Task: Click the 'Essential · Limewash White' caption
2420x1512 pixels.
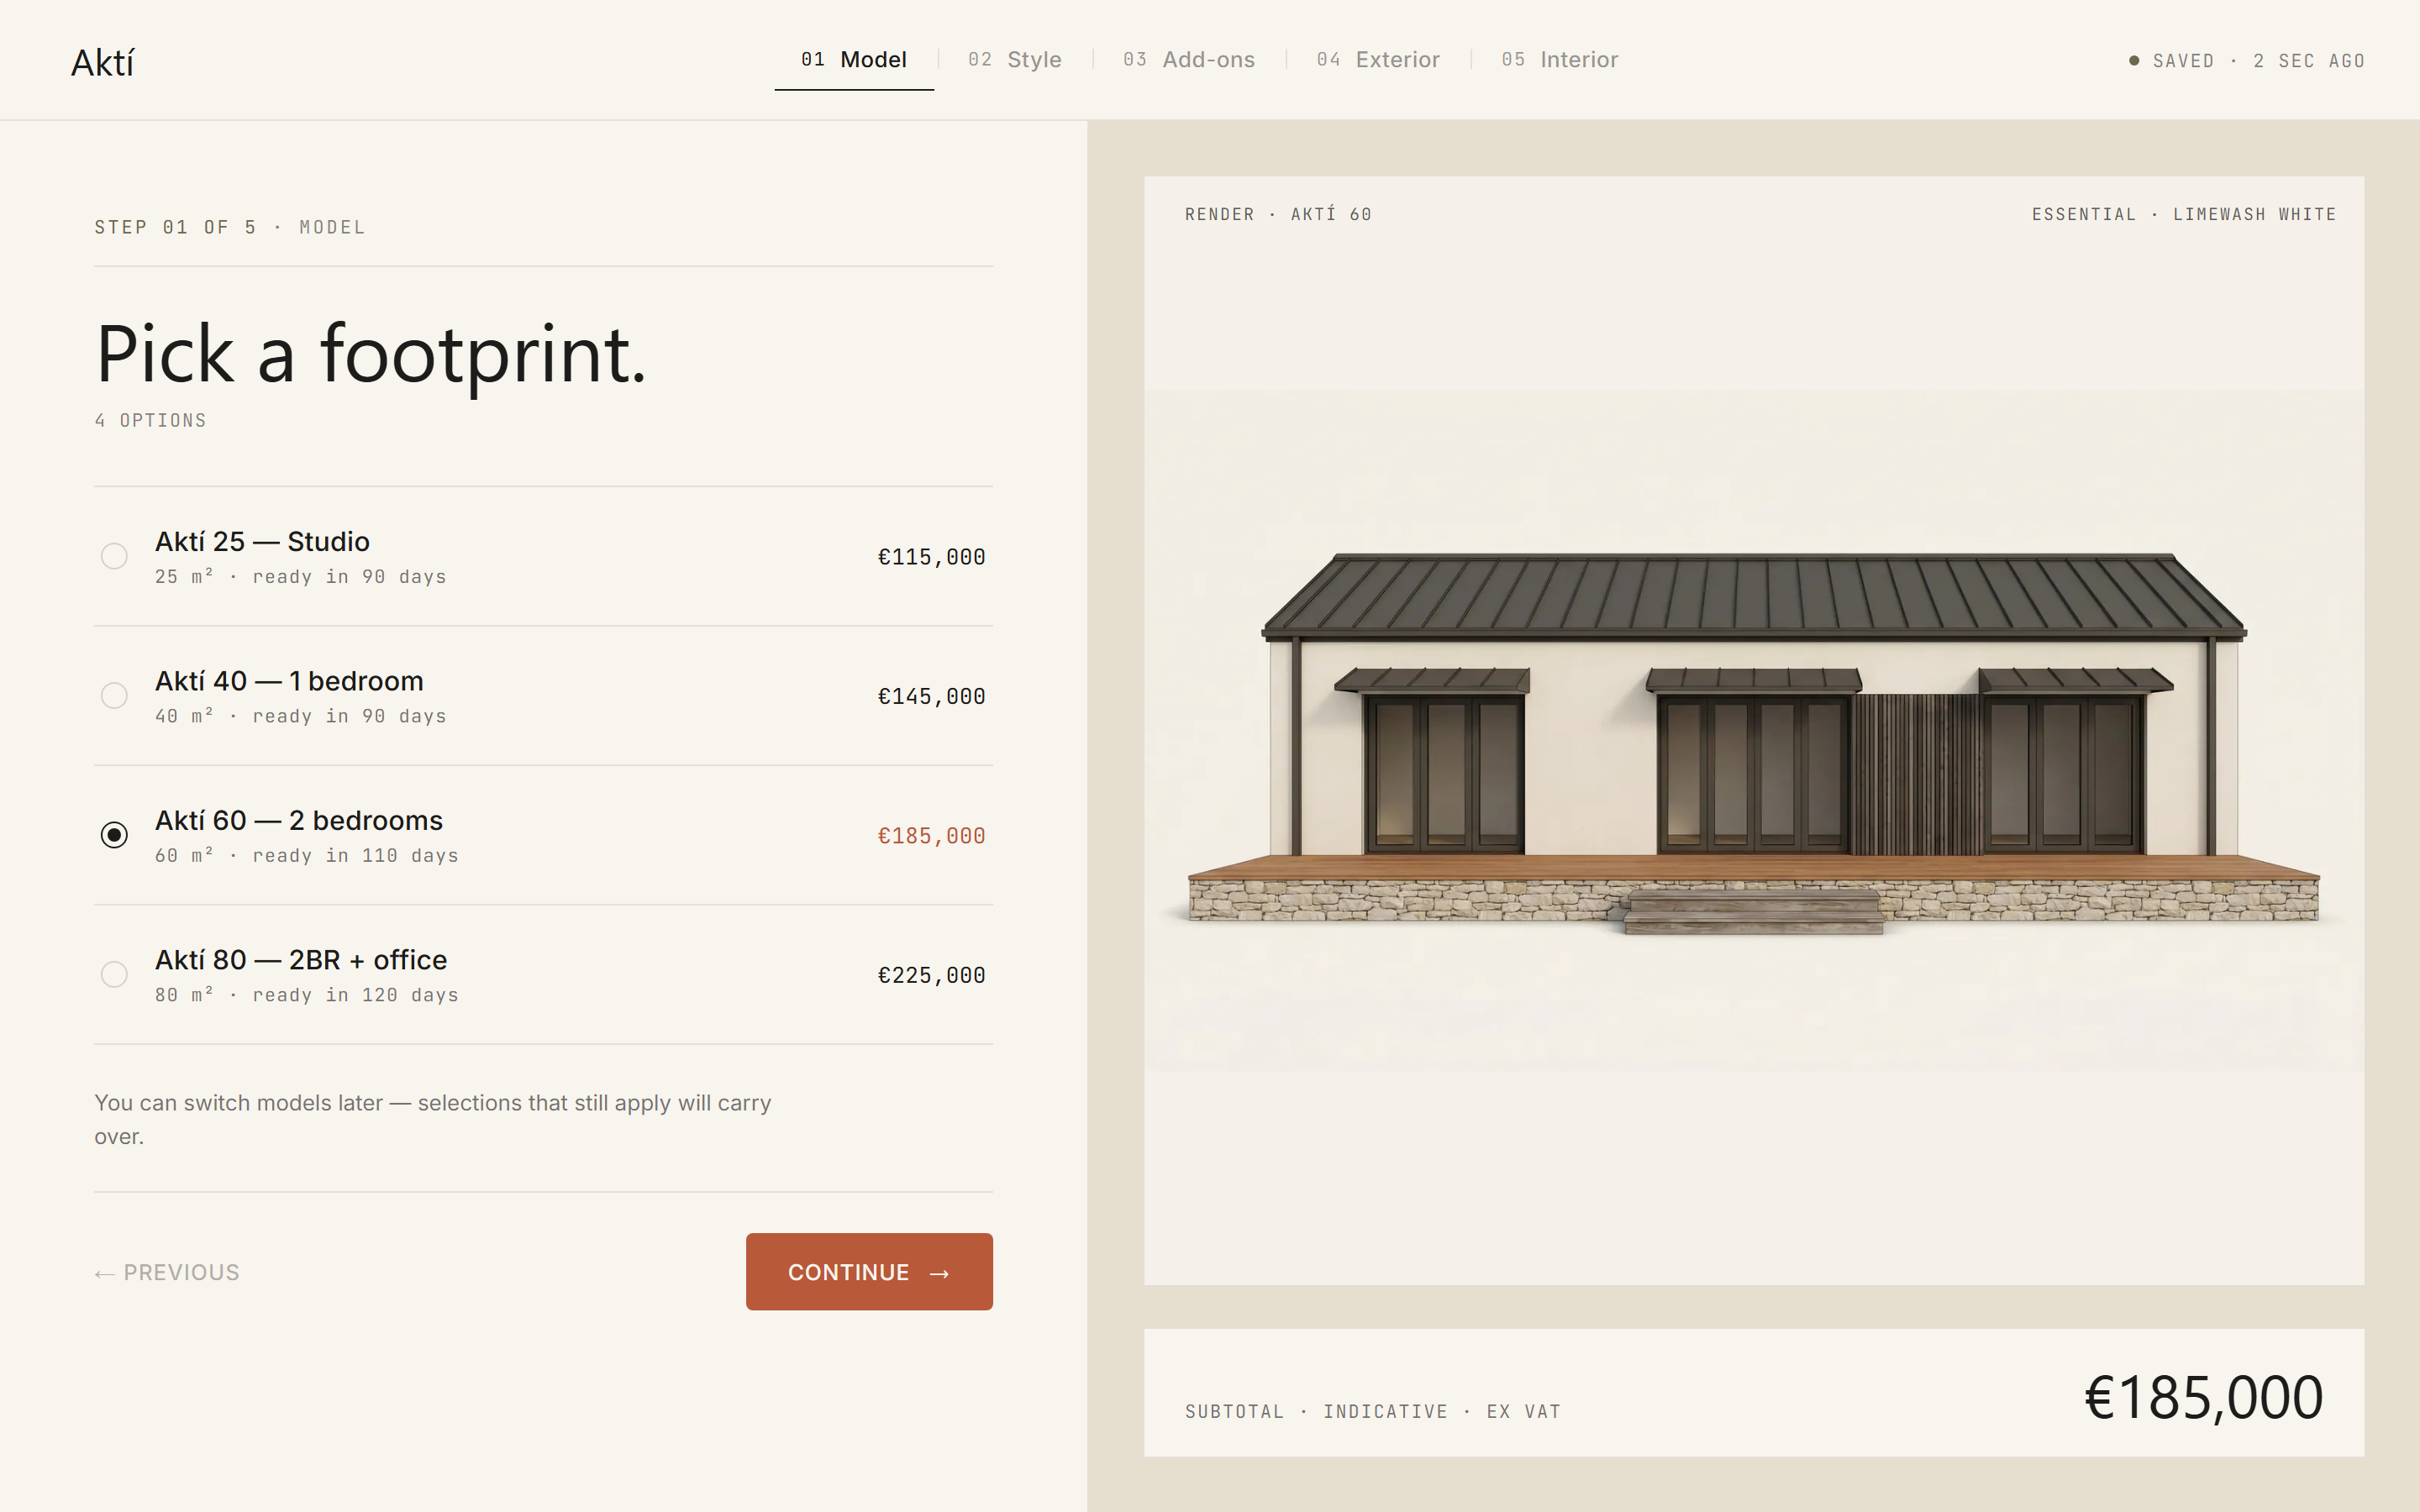Action: point(2184,214)
